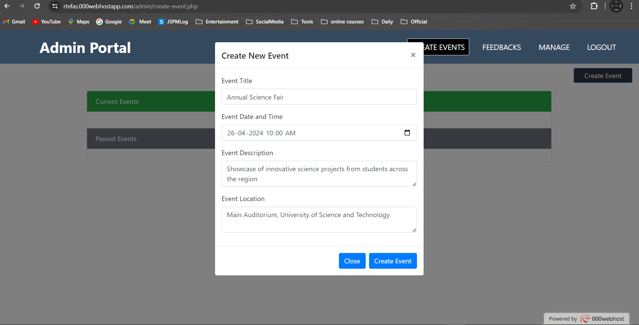Click the Event Date and Time field
This screenshot has height=325, width=639.
[x=319, y=133]
